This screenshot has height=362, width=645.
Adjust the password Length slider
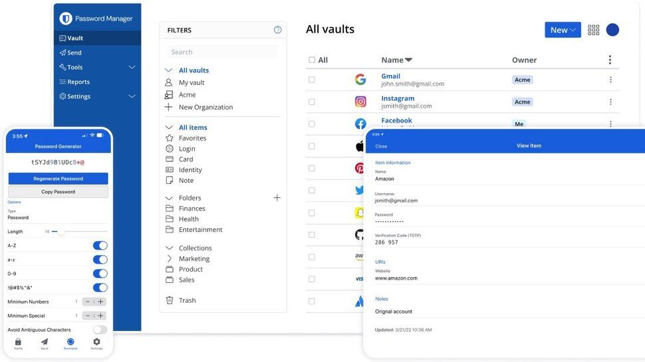61,232
